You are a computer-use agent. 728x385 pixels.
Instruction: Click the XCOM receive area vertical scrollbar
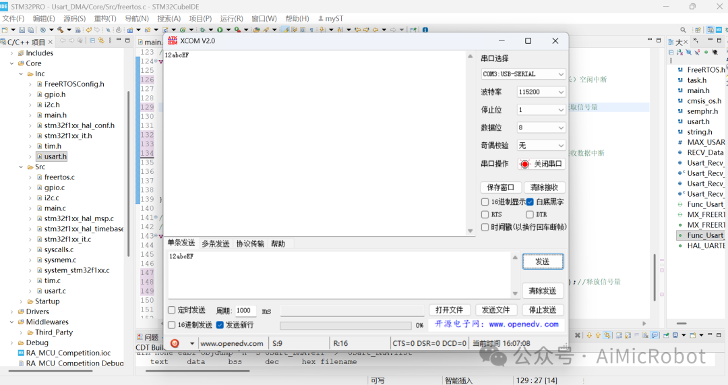470,143
